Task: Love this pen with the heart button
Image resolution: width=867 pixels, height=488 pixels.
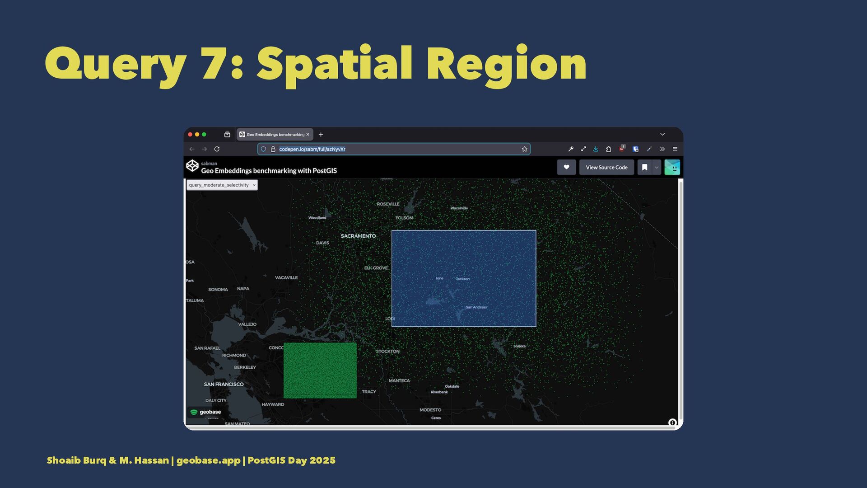Action: click(x=566, y=167)
